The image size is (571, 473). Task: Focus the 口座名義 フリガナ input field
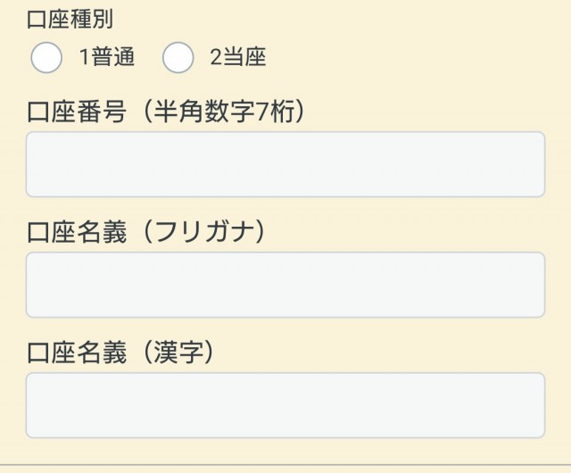point(285,285)
